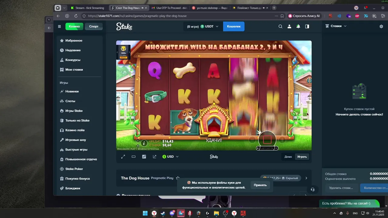
Task: Expand the Ставки panel dropdown
Action: 336,26
